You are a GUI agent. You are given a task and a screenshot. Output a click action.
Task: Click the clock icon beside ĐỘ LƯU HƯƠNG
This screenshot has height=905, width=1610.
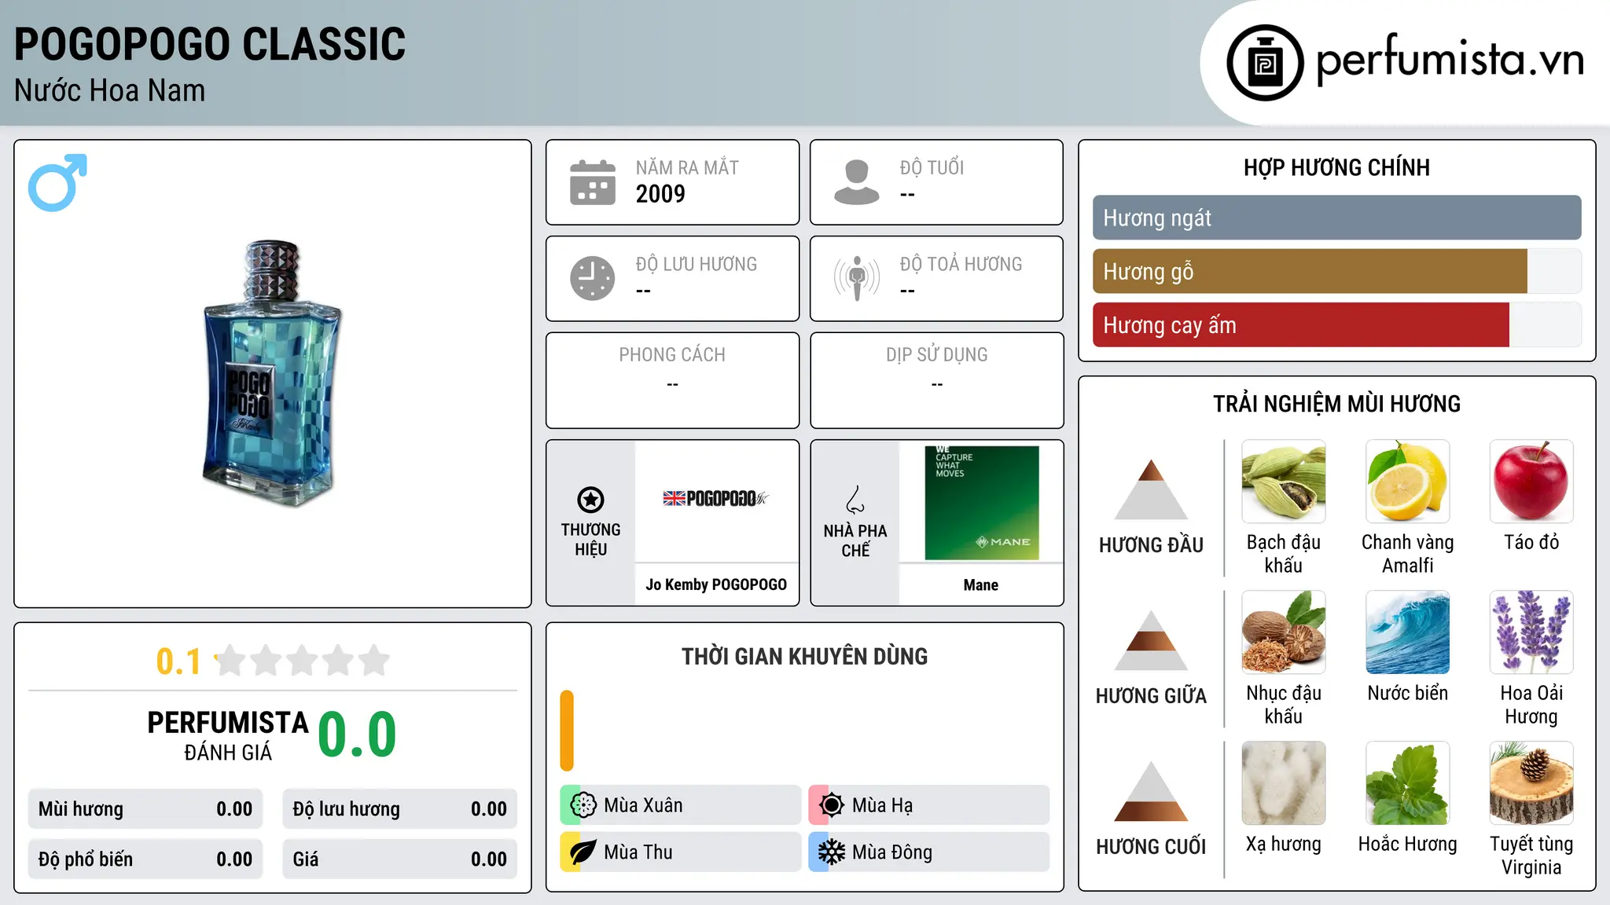click(x=593, y=278)
